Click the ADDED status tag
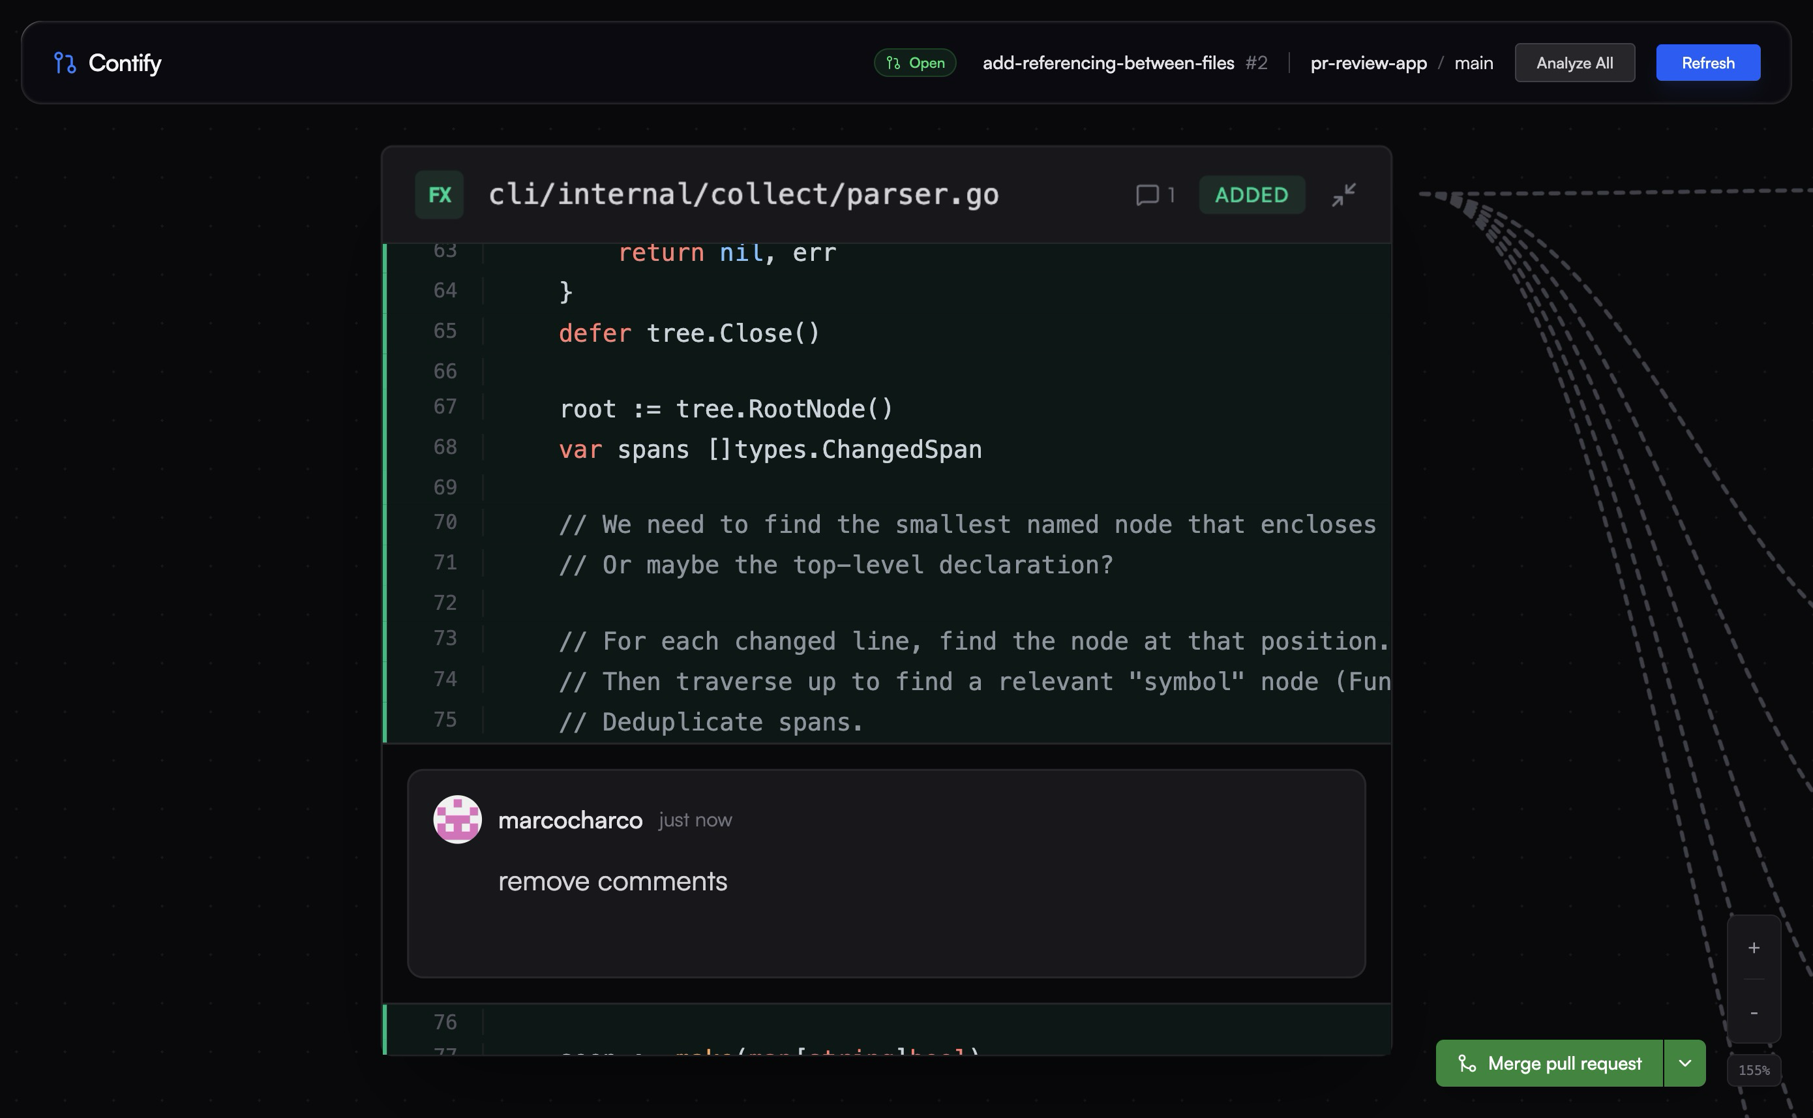This screenshot has height=1118, width=1813. tap(1251, 195)
